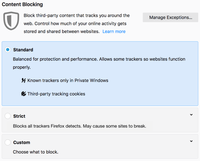
Task: Click 'Third-party tracking cookies' text
Action: coord(56,94)
